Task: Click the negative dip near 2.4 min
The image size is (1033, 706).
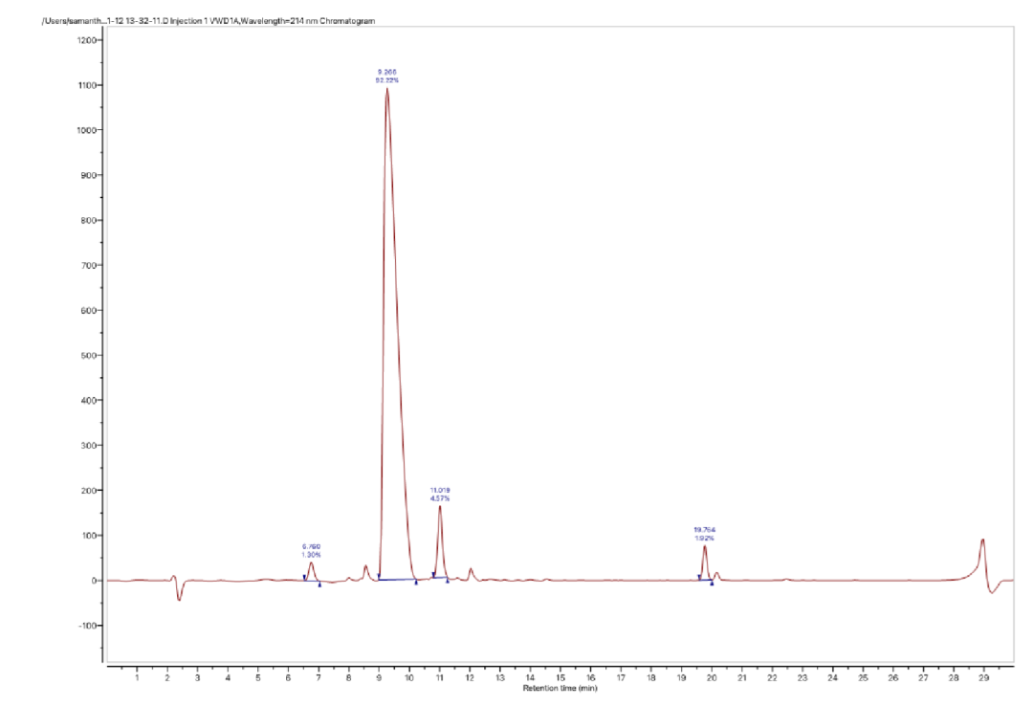Action: click(179, 599)
